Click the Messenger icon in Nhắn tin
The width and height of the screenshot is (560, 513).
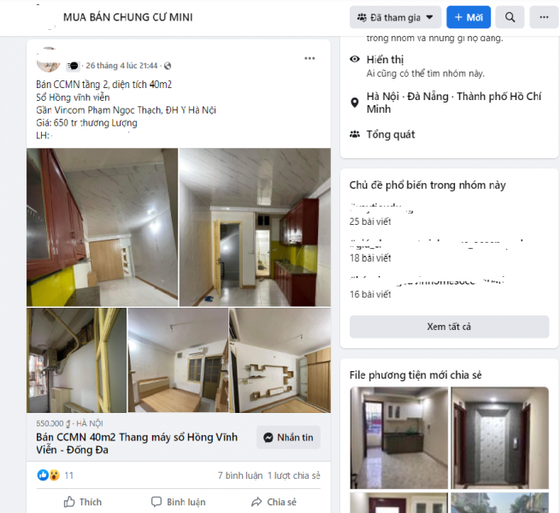tap(268, 438)
